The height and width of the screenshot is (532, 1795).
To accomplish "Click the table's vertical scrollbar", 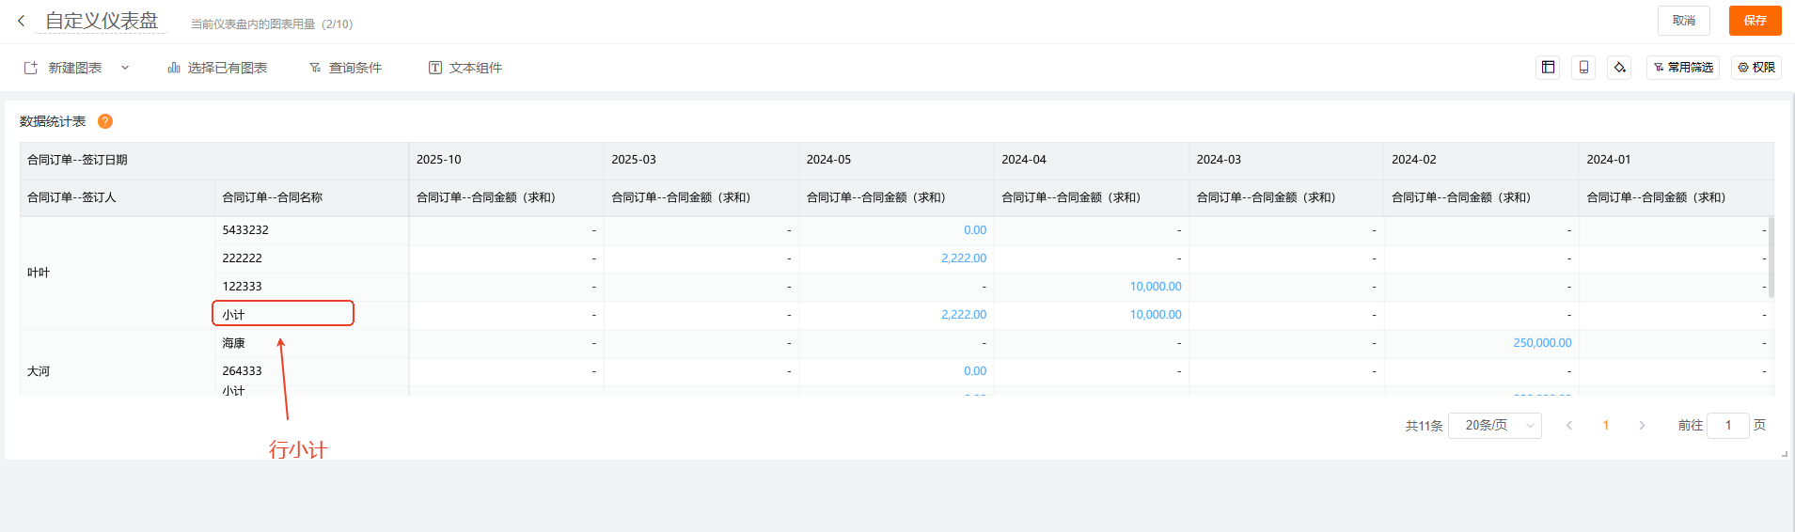I will (1771, 258).
